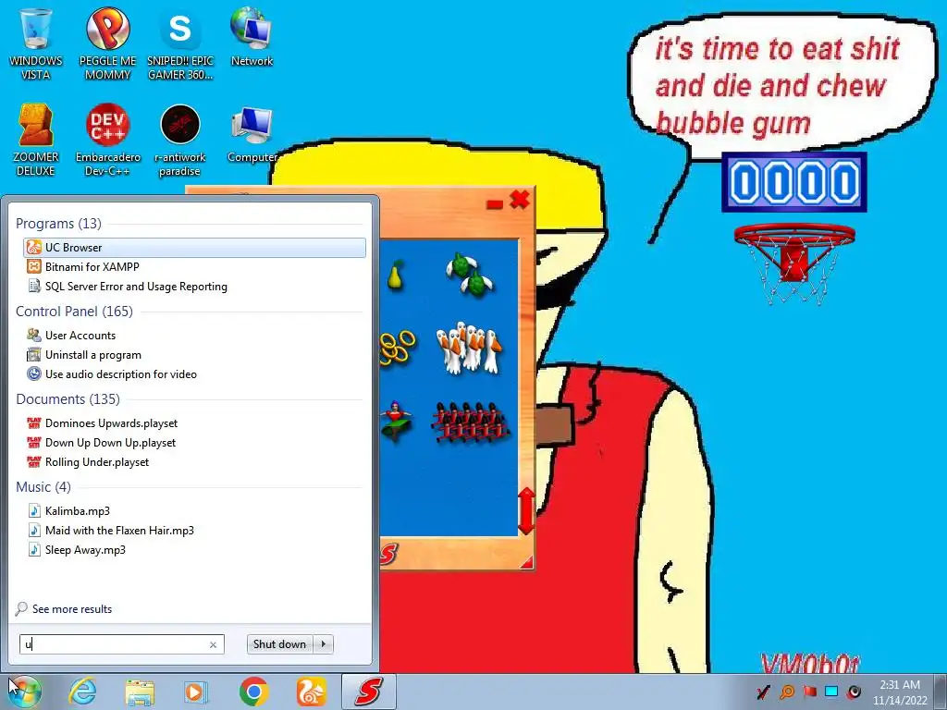Open Rolling Under.playset document

point(194,462)
